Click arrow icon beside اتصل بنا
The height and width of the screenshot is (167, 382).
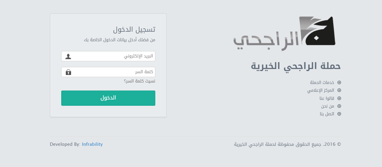(339, 114)
